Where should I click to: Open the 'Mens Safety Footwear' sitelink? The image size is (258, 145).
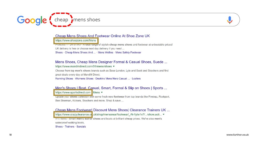click(128, 52)
